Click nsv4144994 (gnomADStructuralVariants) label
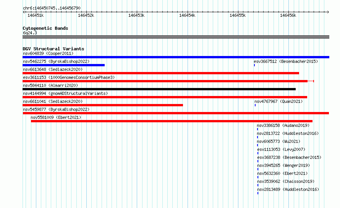Viewport: 340px width, 208px height. [65, 93]
